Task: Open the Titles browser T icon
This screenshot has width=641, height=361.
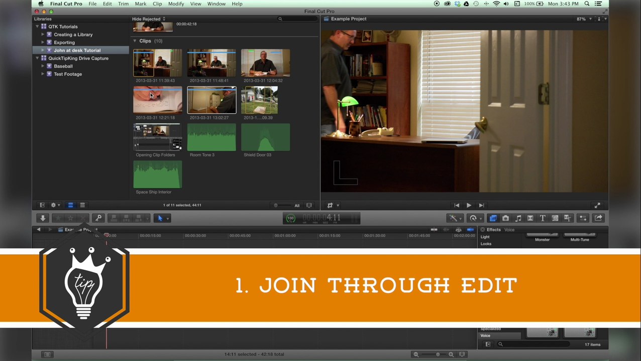Action: click(x=543, y=218)
